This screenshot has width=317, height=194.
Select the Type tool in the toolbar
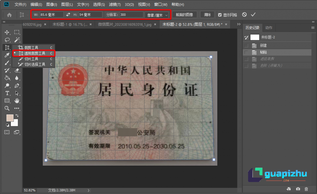[7, 93]
